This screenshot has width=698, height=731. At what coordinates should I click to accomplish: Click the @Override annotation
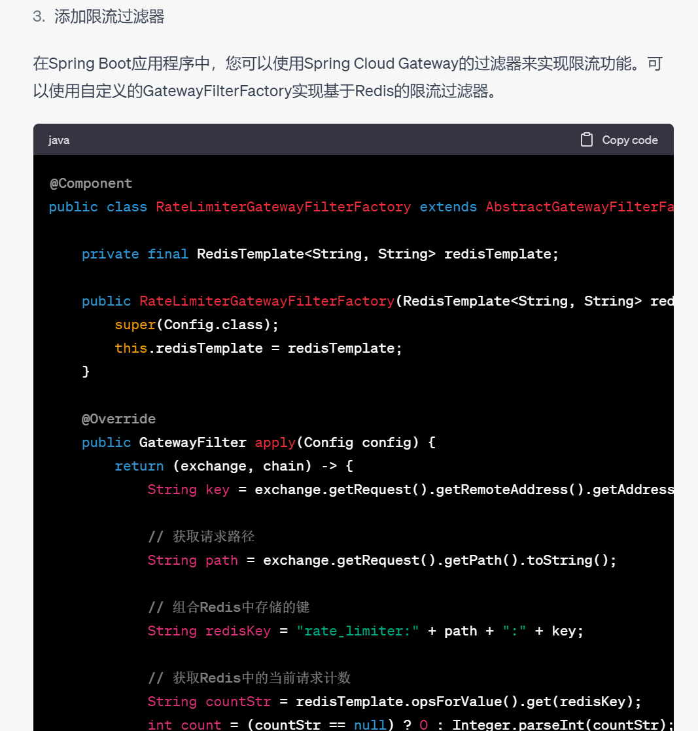(x=118, y=419)
